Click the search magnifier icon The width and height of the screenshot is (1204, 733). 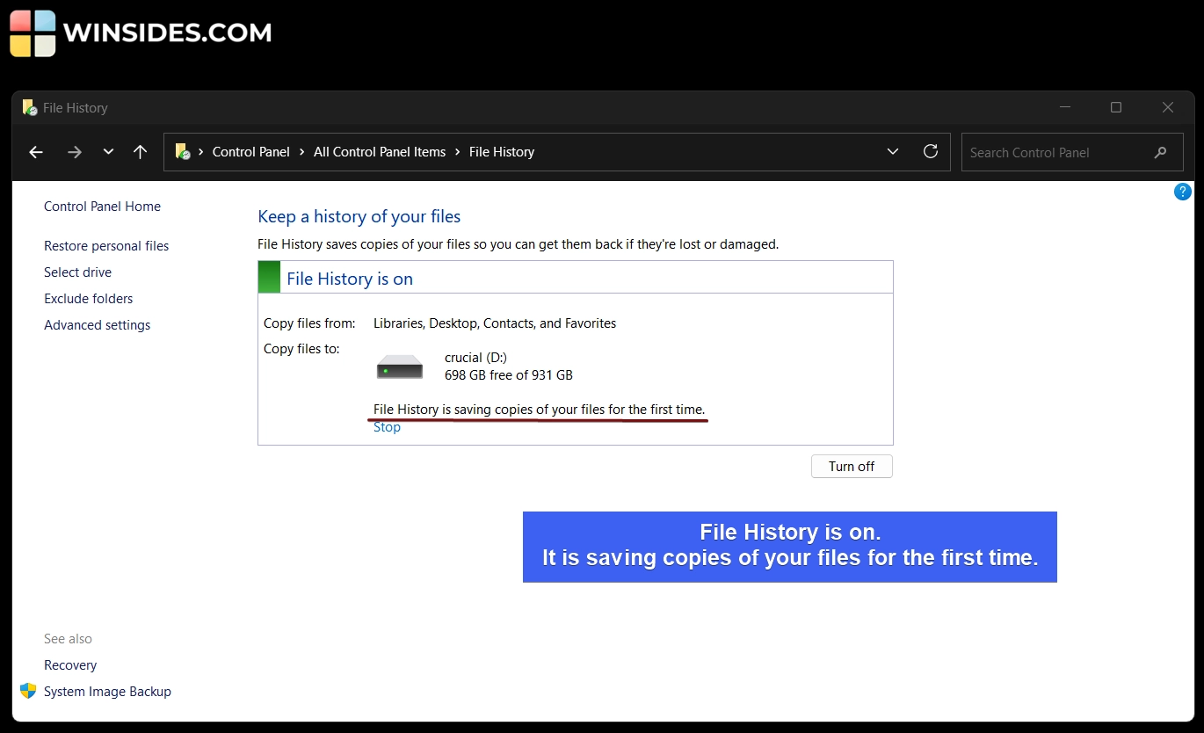[1160, 152]
